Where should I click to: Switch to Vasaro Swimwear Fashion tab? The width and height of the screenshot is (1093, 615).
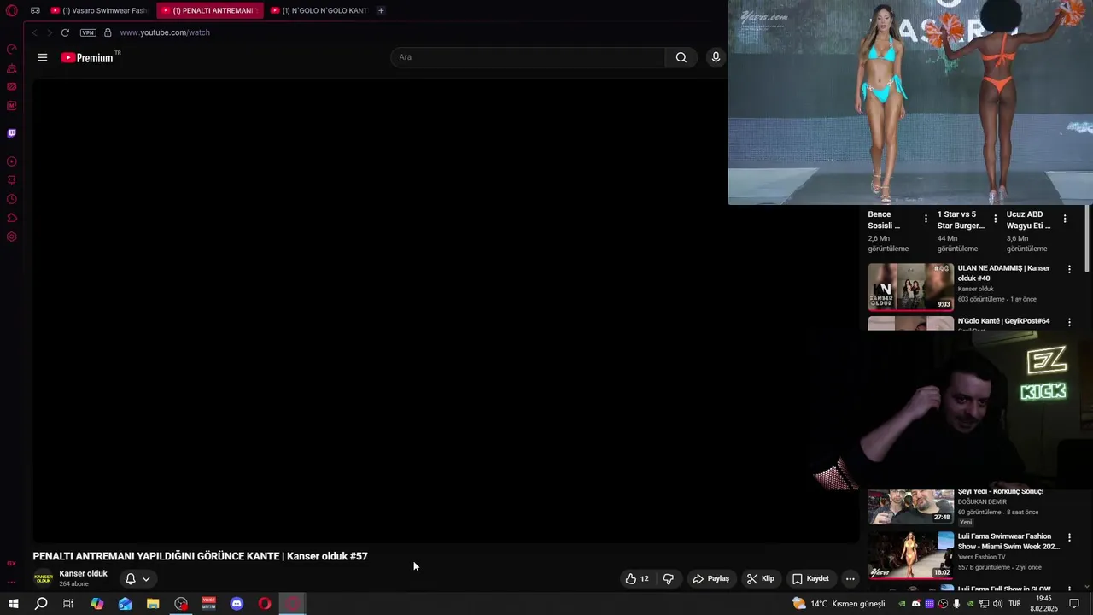(x=99, y=10)
